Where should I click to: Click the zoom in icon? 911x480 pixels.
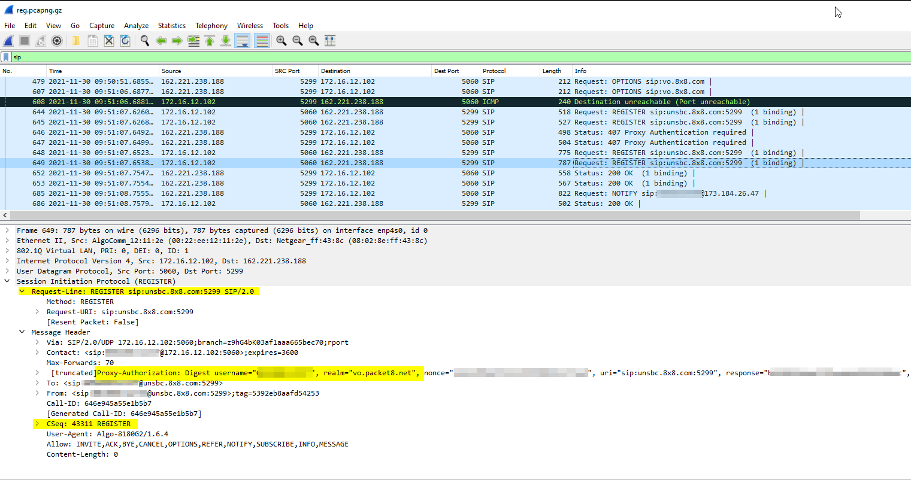click(x=281, y=41)
